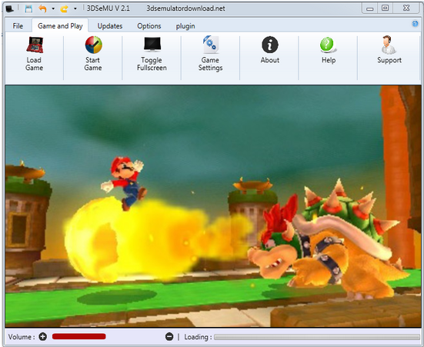Click the Redo arrow icon
This screenshot has height=347, width=424.
64,9
